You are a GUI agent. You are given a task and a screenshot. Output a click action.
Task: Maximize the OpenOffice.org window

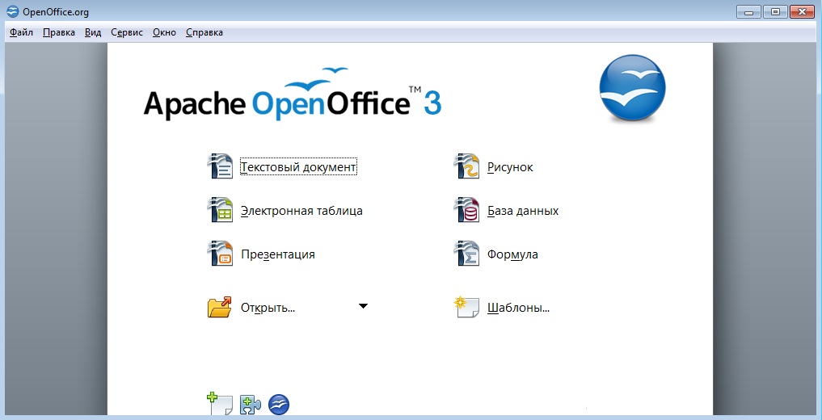pos(775,11)
